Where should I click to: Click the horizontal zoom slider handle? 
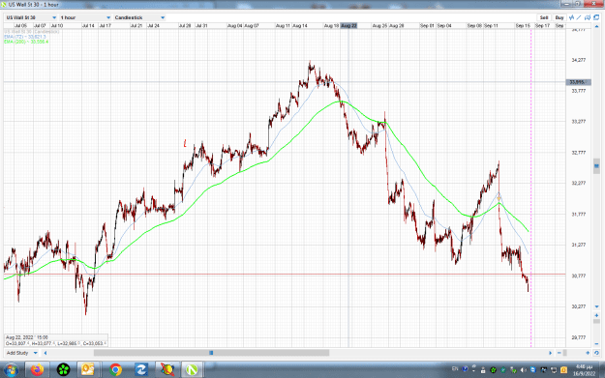pyautogui.click(x=565, y=353)
